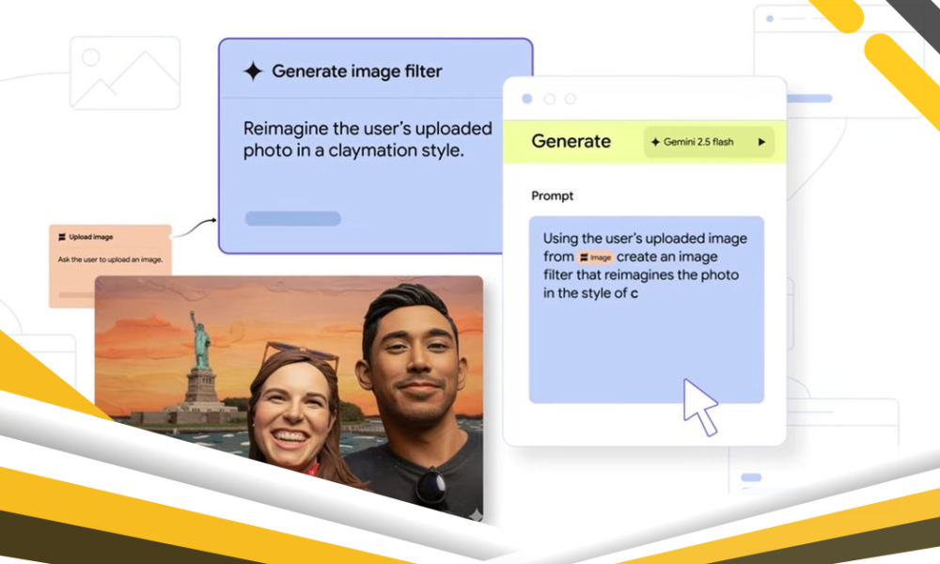Click the Image chip icon inside the prompt
The width and height of the screenshot is (940, 564).
[584, 257]
